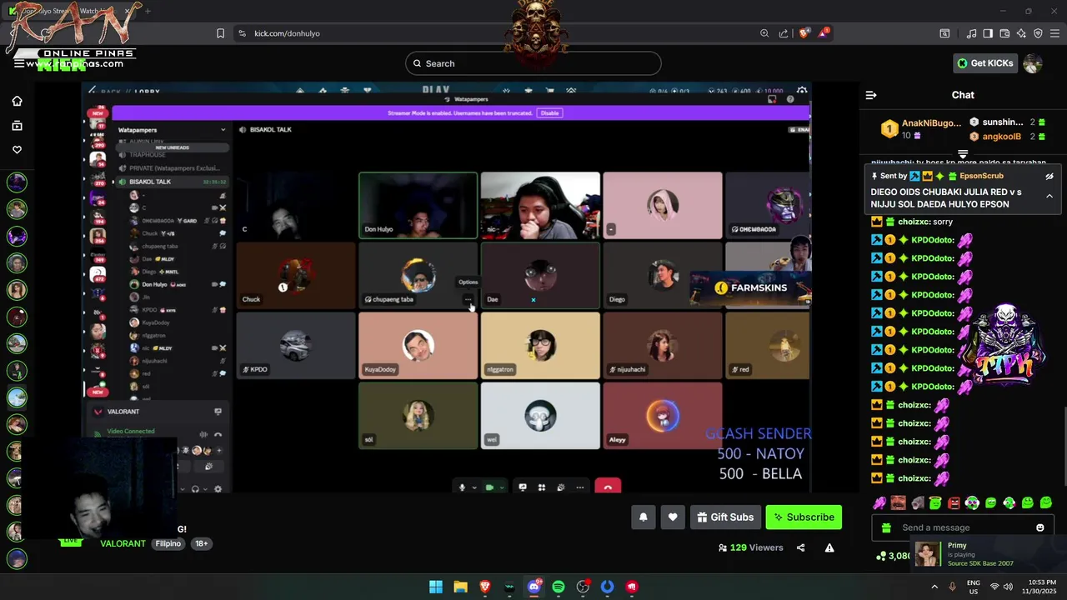Click the Brave Shields lion icon
Screen dimensions: 1067x600
[x=804, y=33]
